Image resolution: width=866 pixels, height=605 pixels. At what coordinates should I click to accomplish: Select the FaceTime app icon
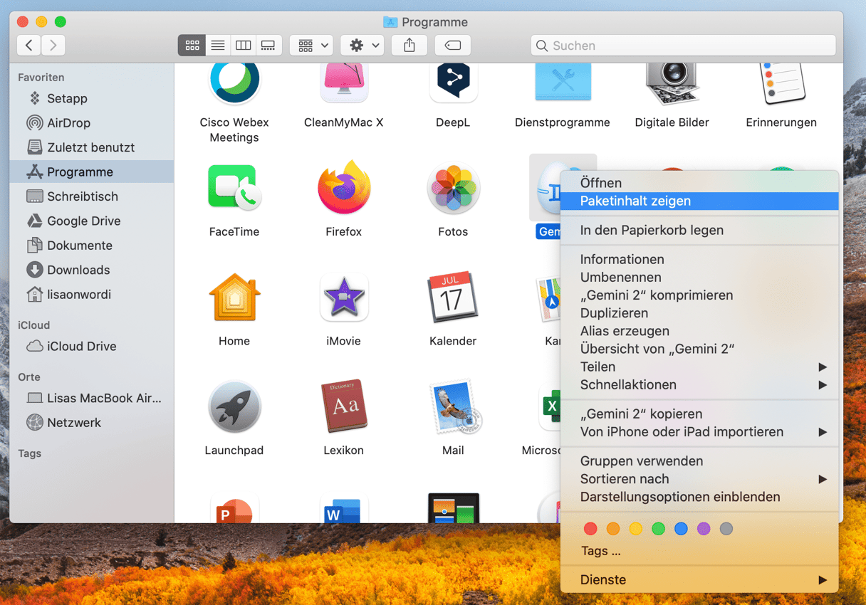point(234,188)
